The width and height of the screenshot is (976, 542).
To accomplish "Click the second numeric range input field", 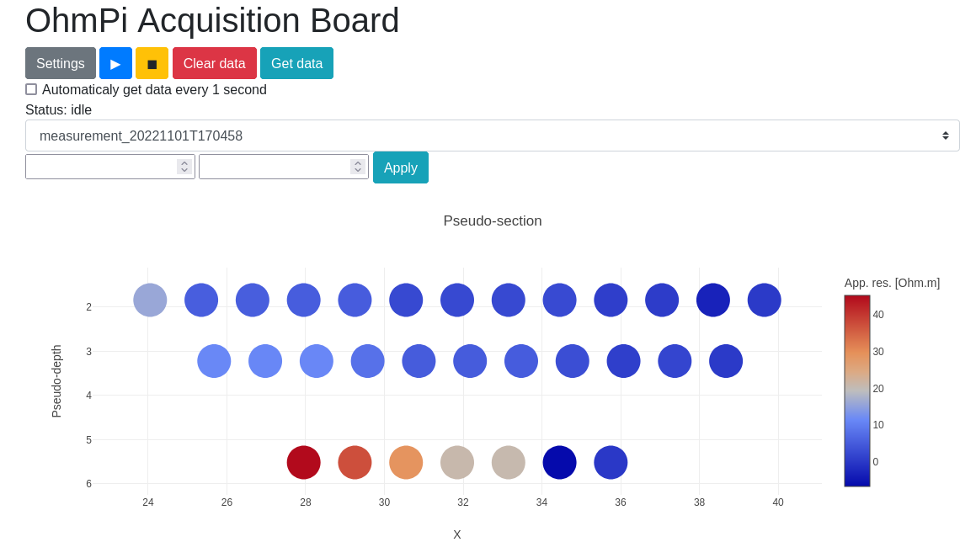I will [275, 167].
